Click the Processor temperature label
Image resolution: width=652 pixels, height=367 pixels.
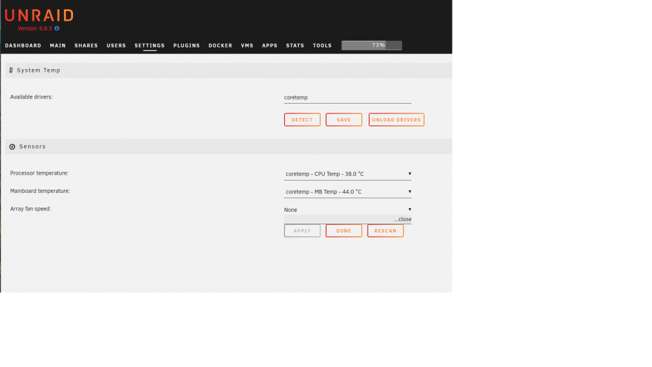tap(39, 173)
